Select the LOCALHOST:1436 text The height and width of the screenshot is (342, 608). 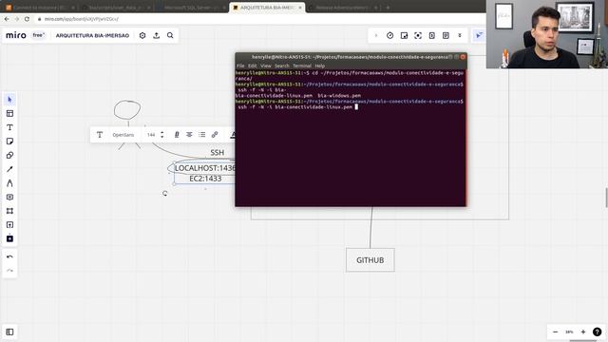click(x=204, y=168)
